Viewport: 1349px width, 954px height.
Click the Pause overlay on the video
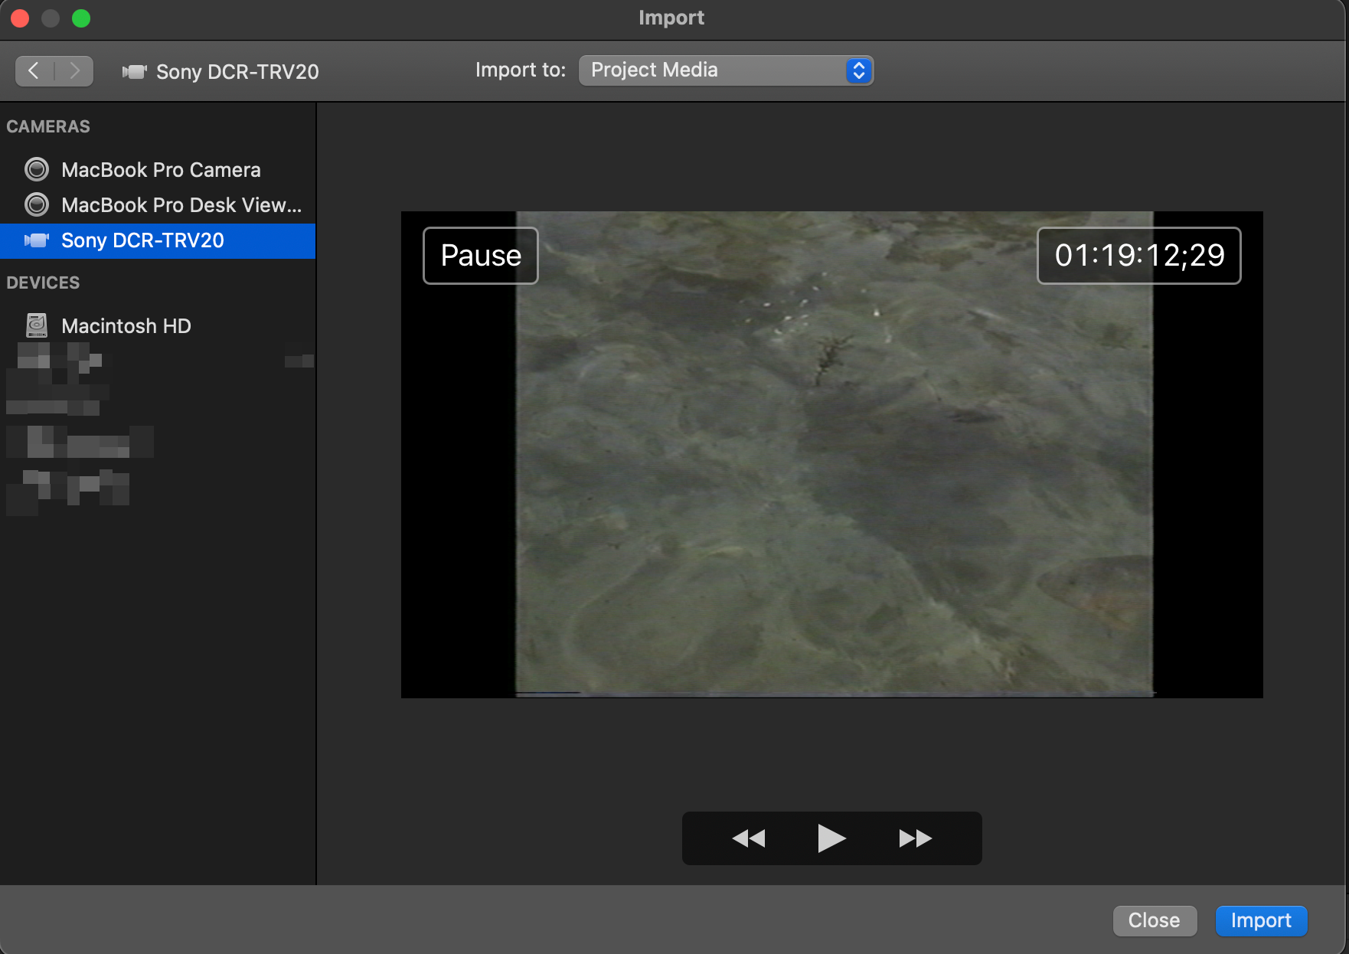[481, 256]
